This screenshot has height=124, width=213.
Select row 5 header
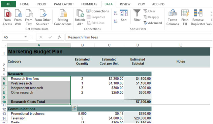pos(4,79)
